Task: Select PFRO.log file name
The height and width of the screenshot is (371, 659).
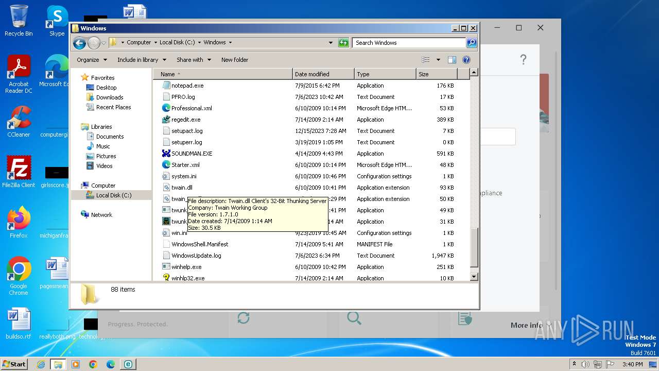Action: point(183,97)
